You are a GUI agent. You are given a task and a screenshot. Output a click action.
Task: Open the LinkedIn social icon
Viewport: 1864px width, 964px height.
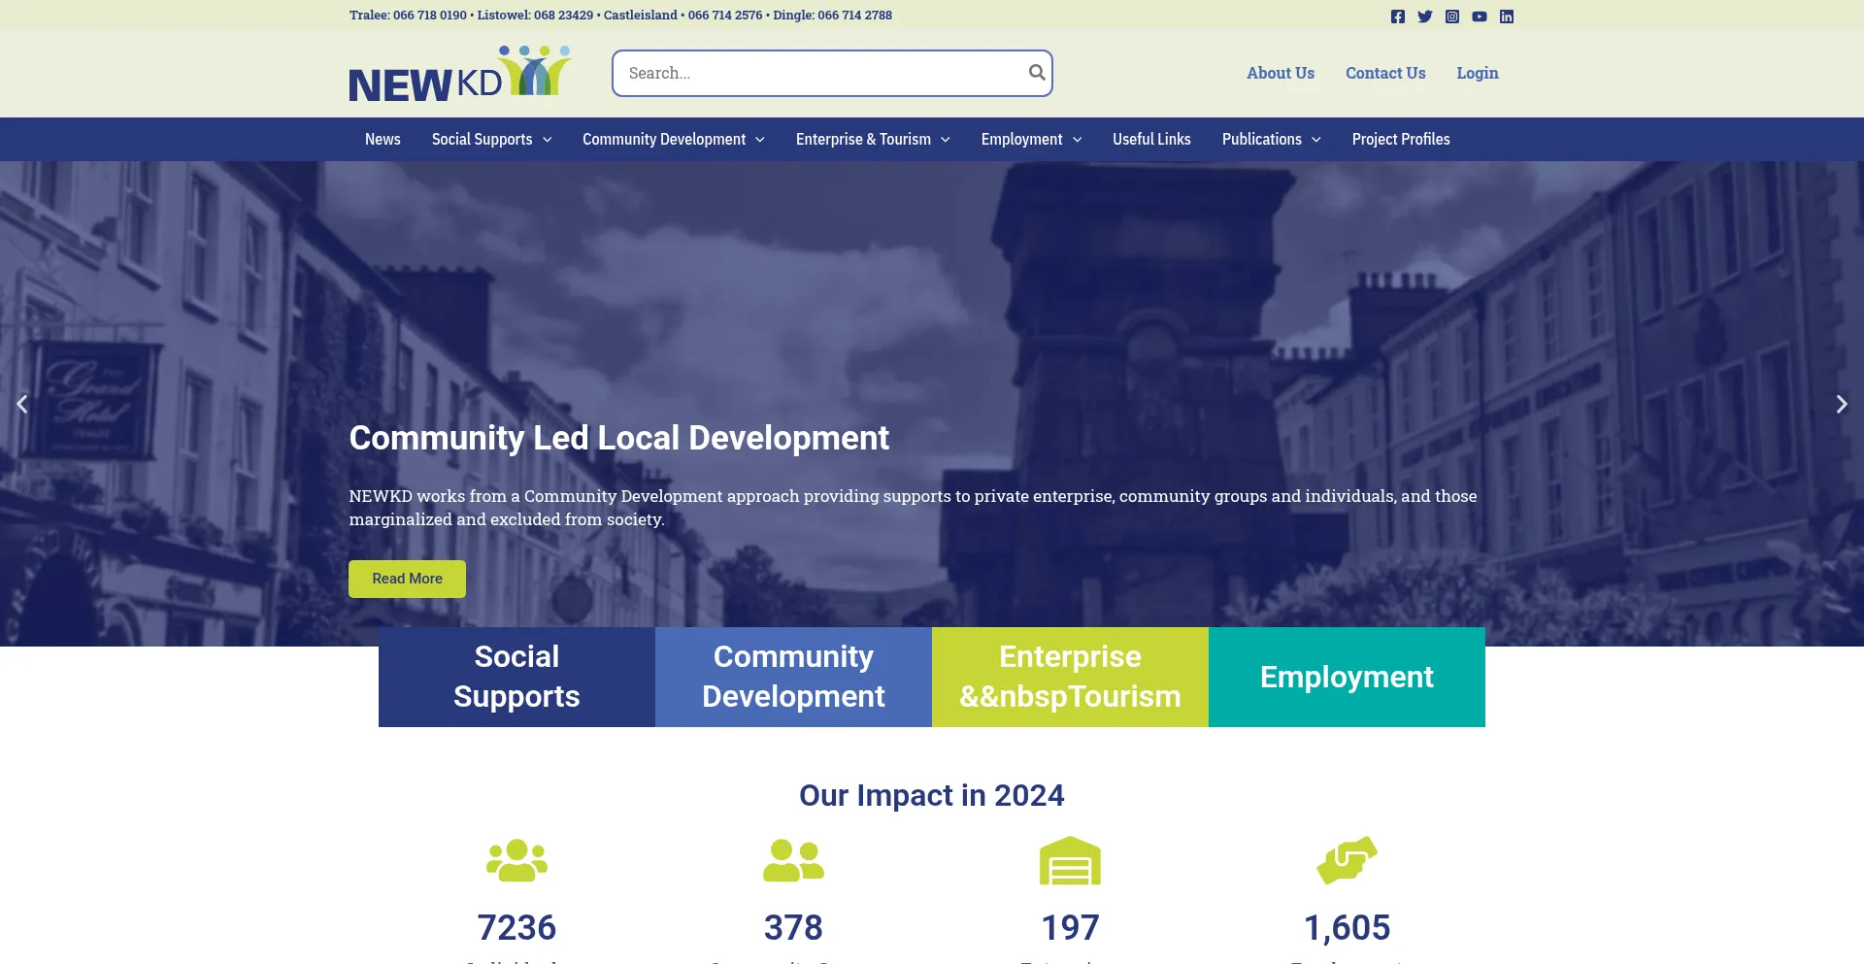1506,17
